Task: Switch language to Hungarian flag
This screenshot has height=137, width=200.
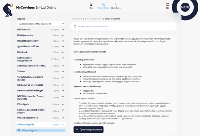Action: coord(168,5)
